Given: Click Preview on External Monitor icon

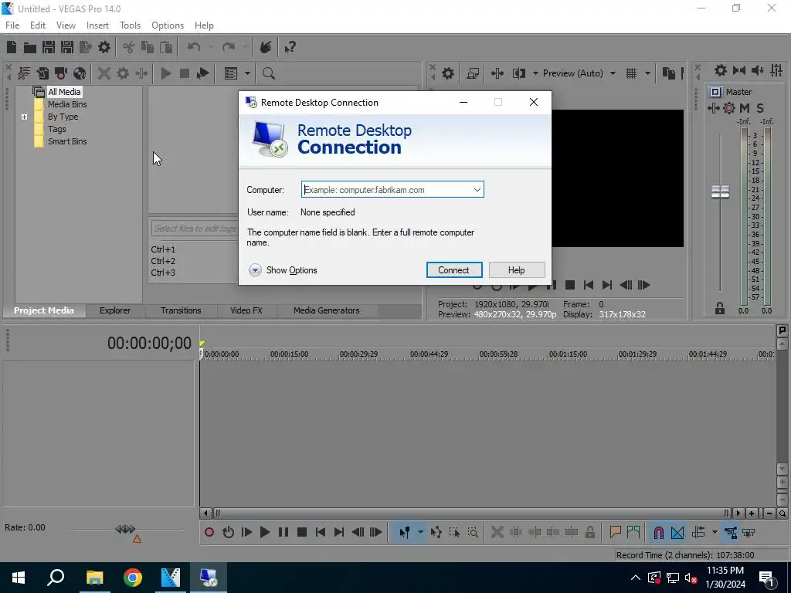Looking at the screenshot, I should (x=473, y=73).
